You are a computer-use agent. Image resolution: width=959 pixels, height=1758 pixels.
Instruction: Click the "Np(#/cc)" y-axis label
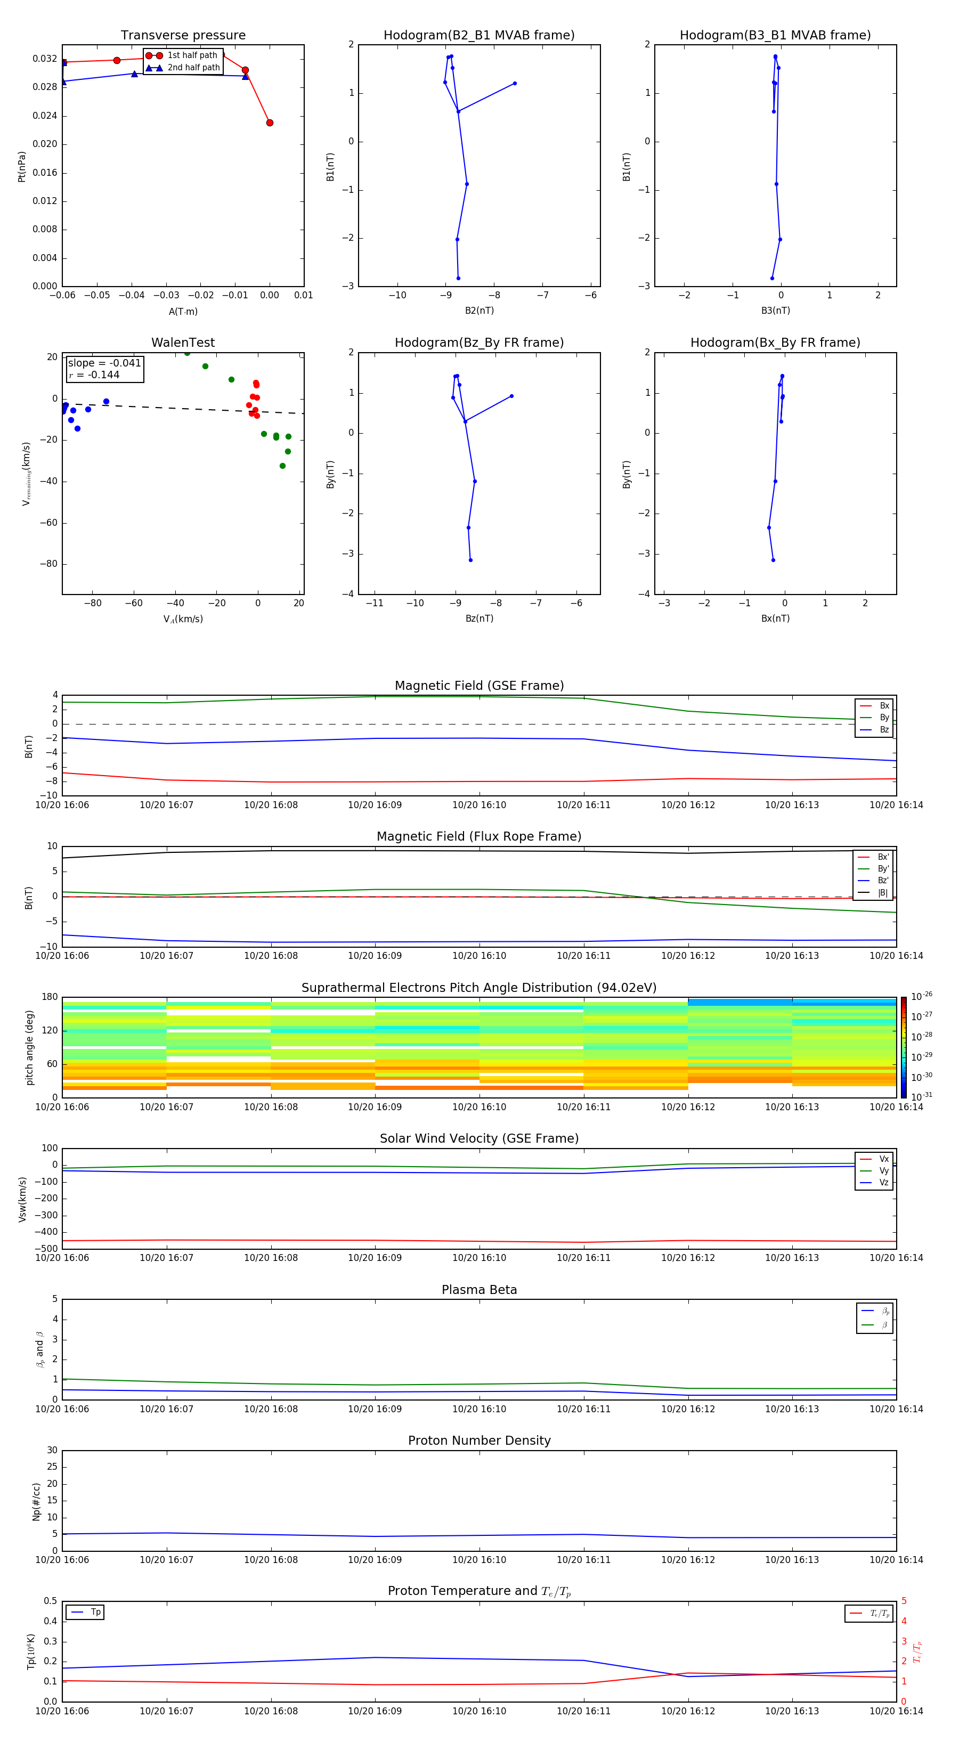click(x=36, y=1501)
